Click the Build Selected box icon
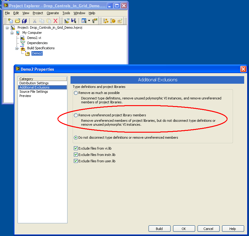Viewport: 249px width, 236px height. [113, 21]
